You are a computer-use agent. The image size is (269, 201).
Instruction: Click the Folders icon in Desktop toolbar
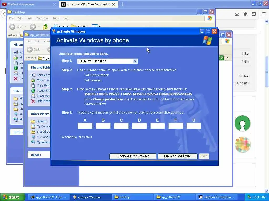74,26
